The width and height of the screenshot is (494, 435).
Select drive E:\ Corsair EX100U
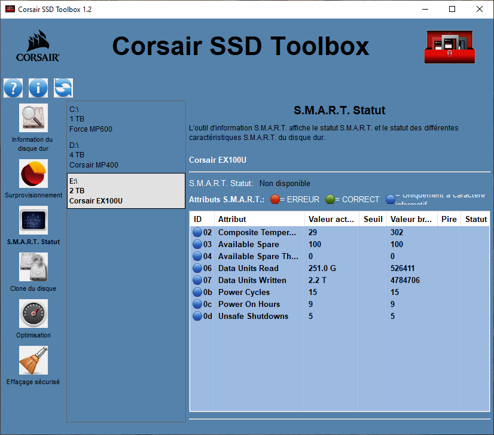click(x=126, y=191)
